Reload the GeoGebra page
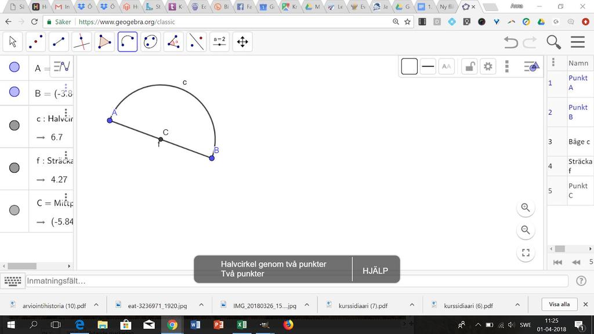 [34, 22]
